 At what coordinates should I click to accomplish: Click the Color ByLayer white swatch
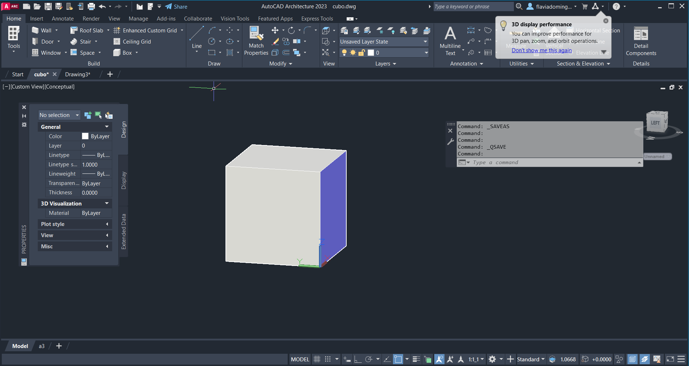pos(85,136)
